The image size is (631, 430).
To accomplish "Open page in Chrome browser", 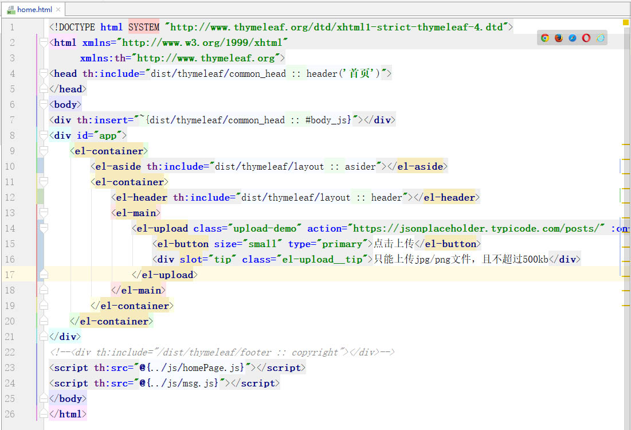I will pyautogui.click(x=545, y=38).
